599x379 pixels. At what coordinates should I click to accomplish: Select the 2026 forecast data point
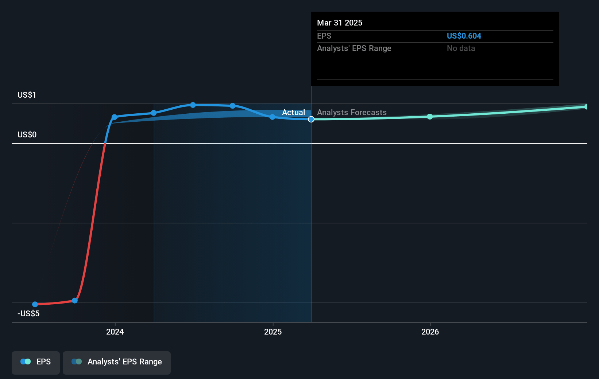coord(430,117)
